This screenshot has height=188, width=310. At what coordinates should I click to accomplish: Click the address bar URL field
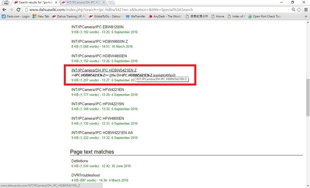(158, 9)
